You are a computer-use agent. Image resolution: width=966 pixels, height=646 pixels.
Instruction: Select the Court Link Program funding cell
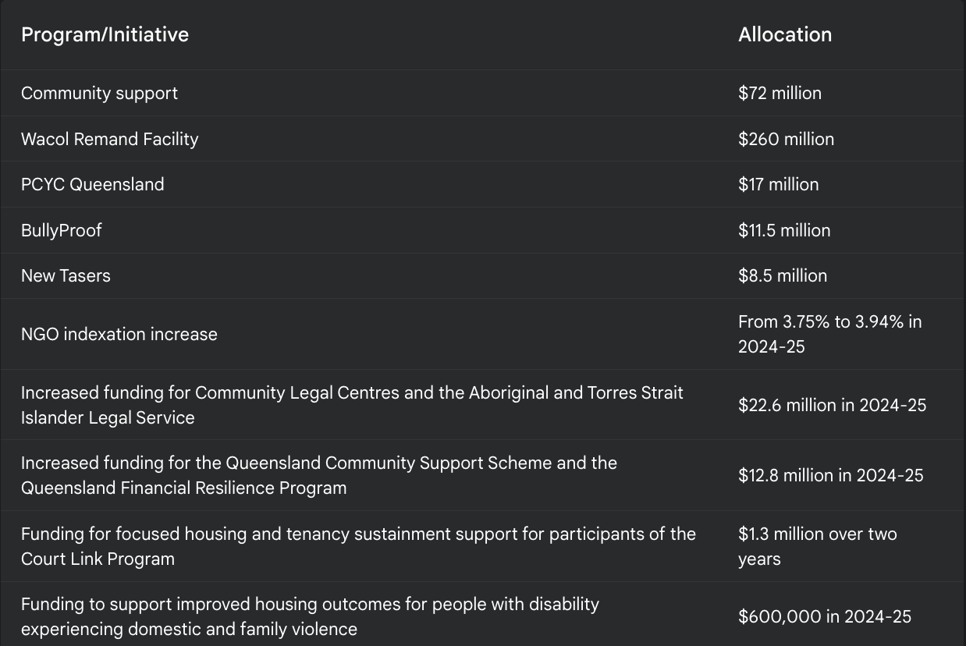click(x=357, y=546)
